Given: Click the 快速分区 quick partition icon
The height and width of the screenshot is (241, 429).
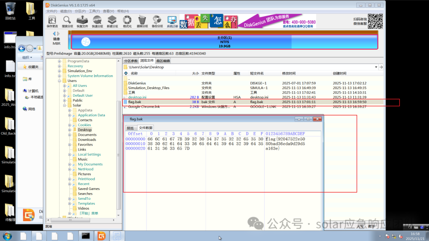Looking at the screenshot, I should (x=97, y=21).
